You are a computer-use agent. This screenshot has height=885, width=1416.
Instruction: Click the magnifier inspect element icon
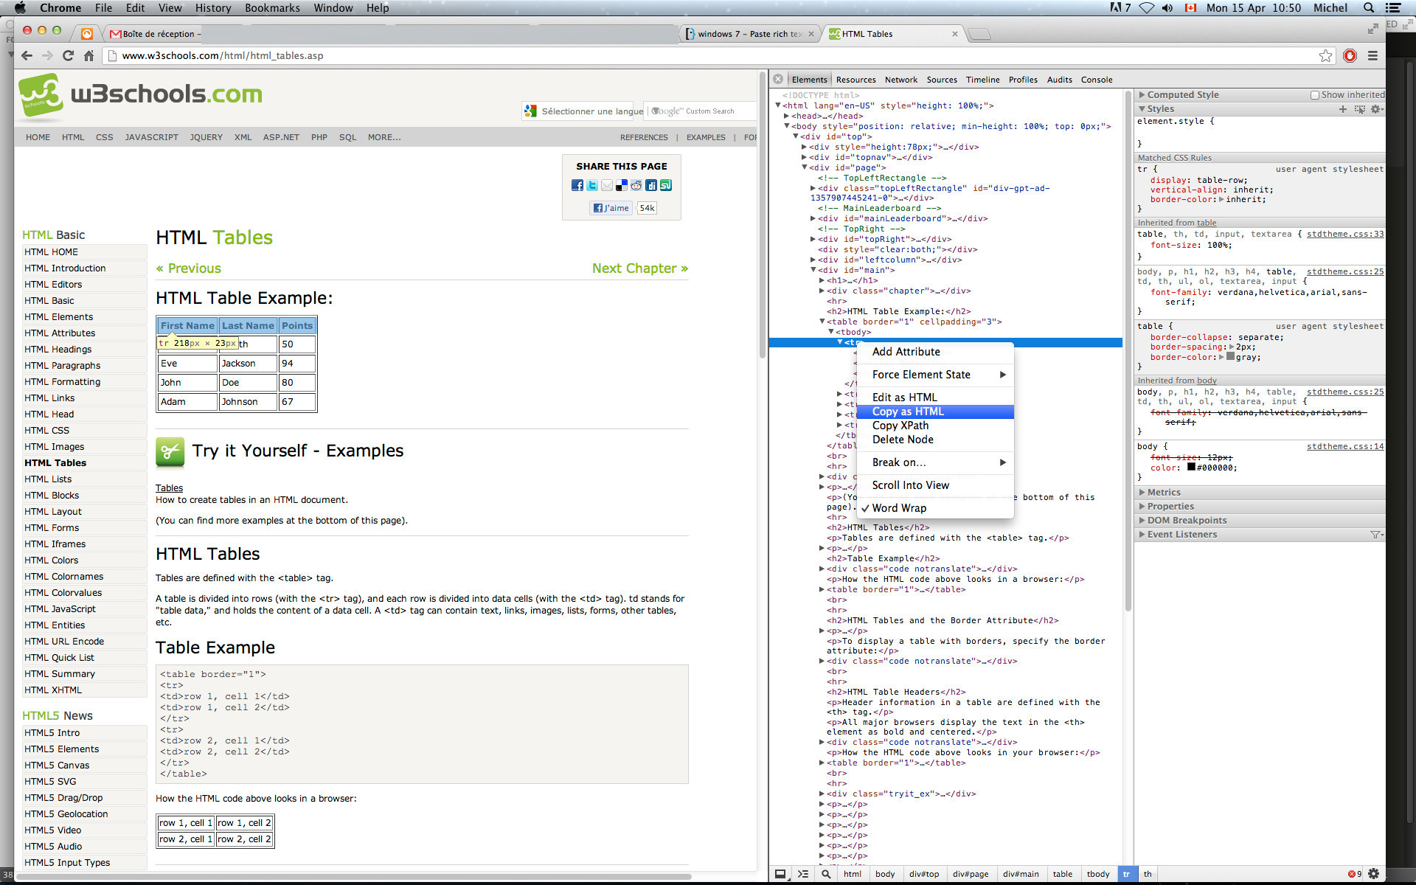(826, 874)
